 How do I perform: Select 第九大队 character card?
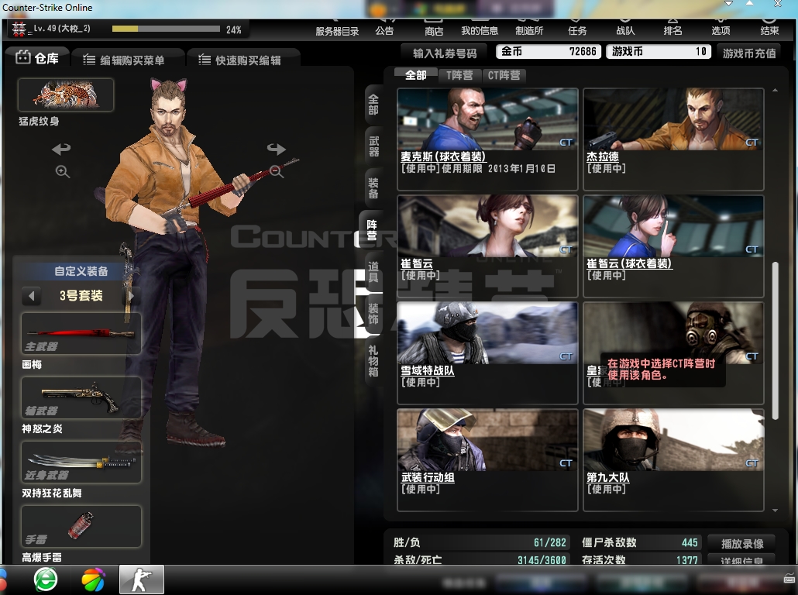pyautogui.click(x=673, y=459)
